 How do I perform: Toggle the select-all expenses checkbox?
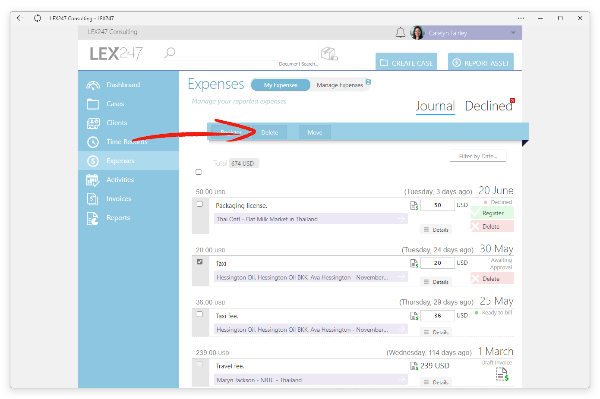point(199,172)
